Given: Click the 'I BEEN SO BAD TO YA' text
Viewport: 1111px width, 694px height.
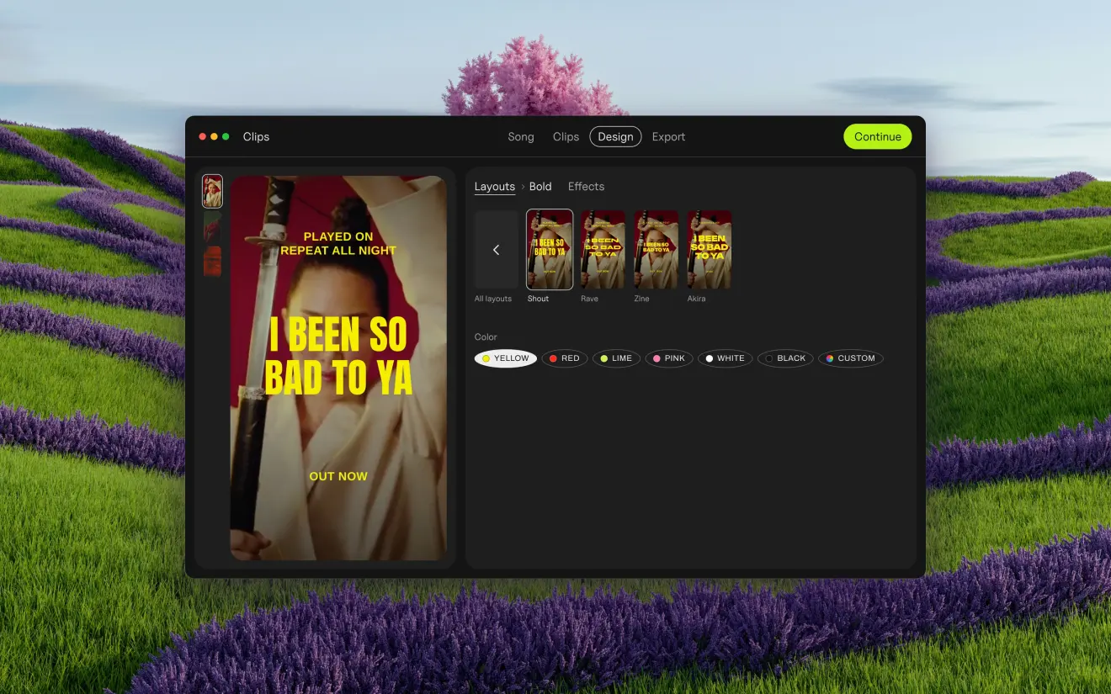Looking at the screenshot, I should [x=338, y=357].
